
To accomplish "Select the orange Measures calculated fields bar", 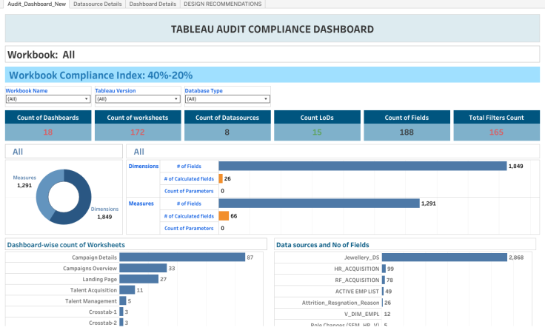I will pos(223,215).
